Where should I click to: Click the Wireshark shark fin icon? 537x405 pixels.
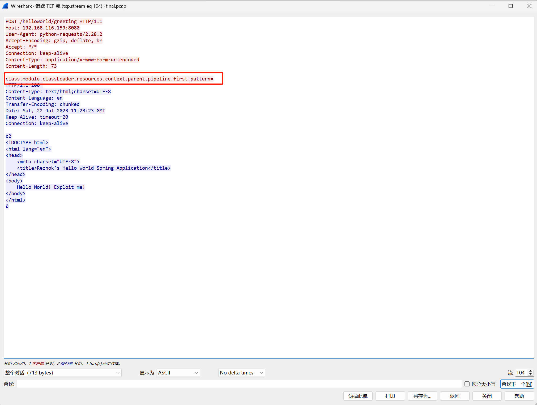5,6
